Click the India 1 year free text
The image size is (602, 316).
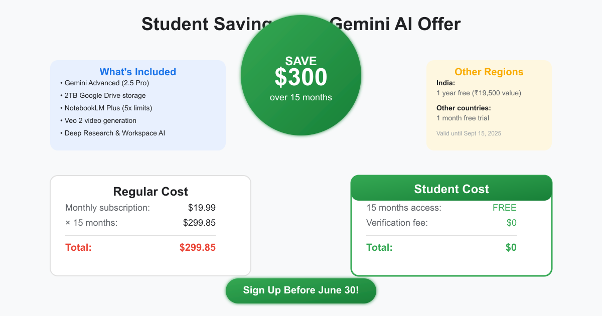pyautogui.click(x=479, y=93)
